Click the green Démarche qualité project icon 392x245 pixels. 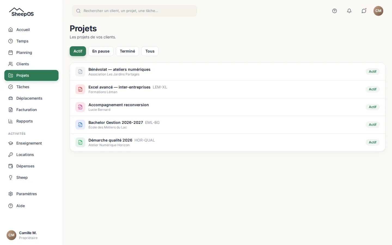(80, 142)
